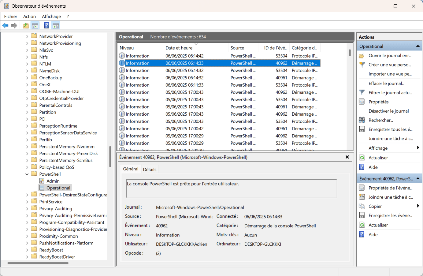This screenshot has width=423, height=276.
Task: Click the Actualiser icon under Operational section
Action: (362, 158)
